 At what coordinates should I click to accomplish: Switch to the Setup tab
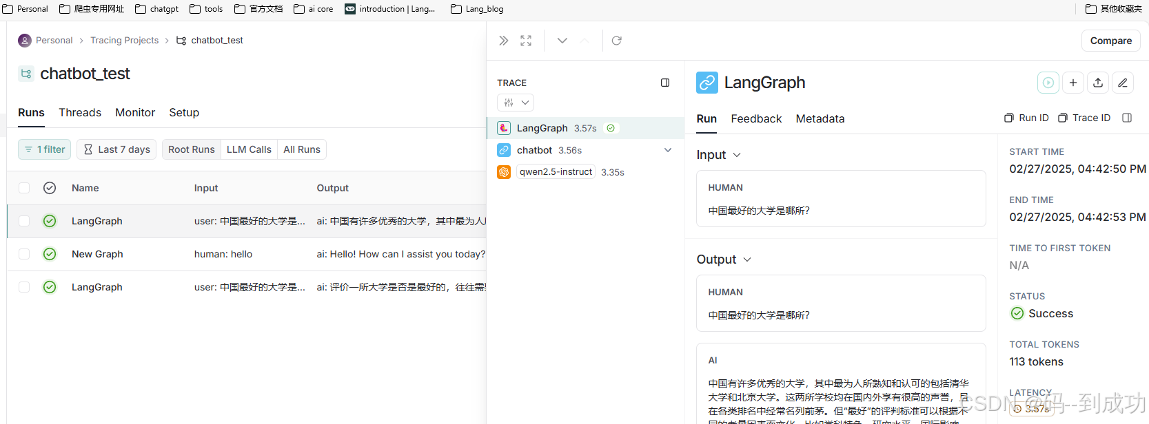184,112
